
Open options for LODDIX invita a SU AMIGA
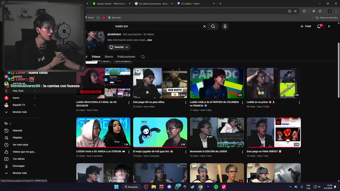[x=129, y=152]
